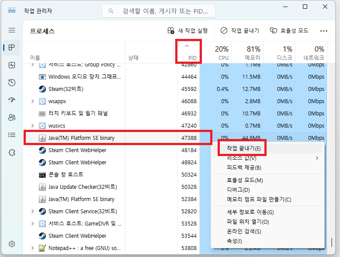Open the Services puzzle sidebar icon
This screenshot has height=257, width=340.
click(x=12, y=153)
